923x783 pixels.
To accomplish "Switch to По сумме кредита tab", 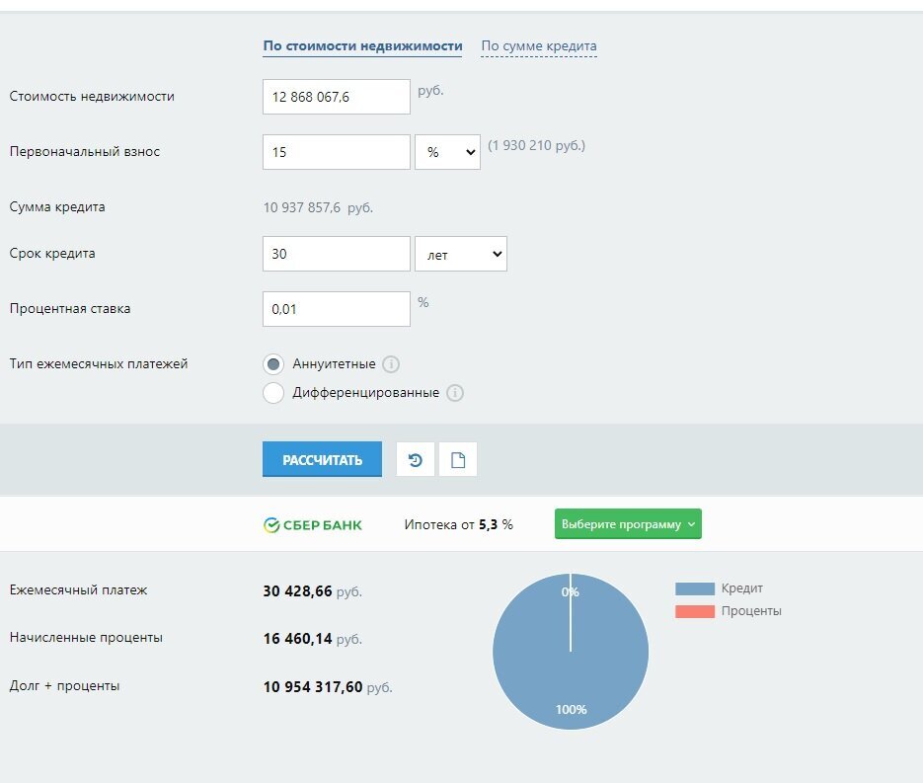I will click(x=539, y=46).
